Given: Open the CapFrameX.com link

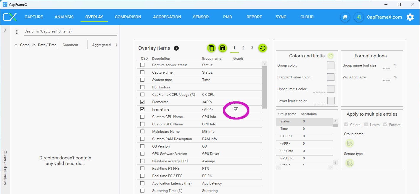Looking at the screenshot, I should pyautogui.click(x=384, y=17).
